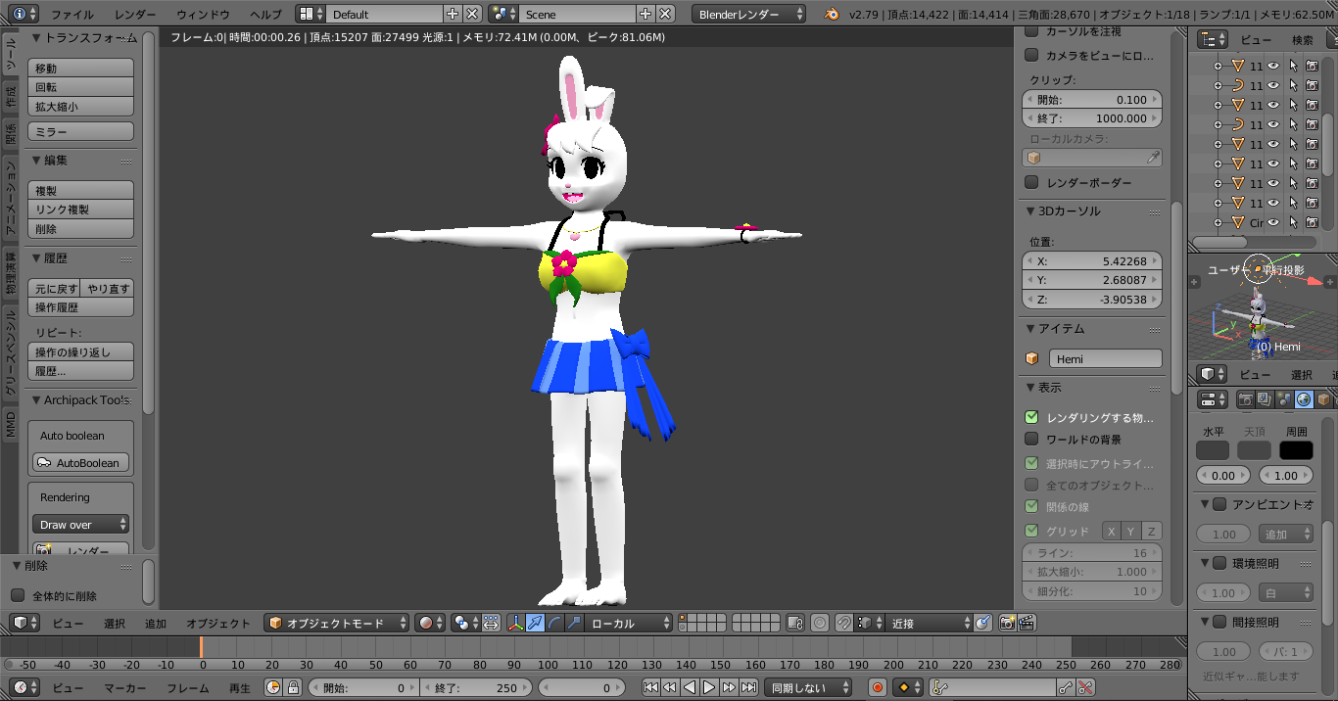1338x701 pixels.
Task: Open 近接 snap target dropdown
Action: pos(929,623)
